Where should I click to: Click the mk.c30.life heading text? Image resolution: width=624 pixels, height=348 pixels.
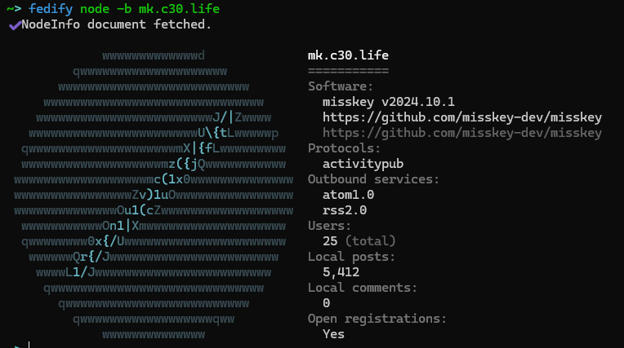point(348,55)
